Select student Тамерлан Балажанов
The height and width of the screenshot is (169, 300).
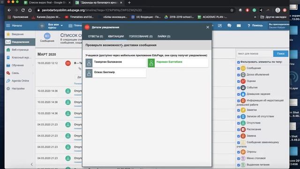116,63
